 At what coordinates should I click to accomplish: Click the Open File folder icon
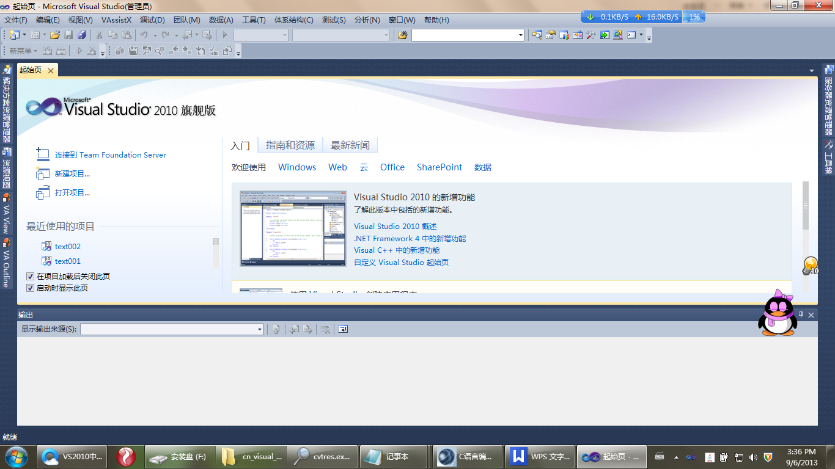coord(55,35)
